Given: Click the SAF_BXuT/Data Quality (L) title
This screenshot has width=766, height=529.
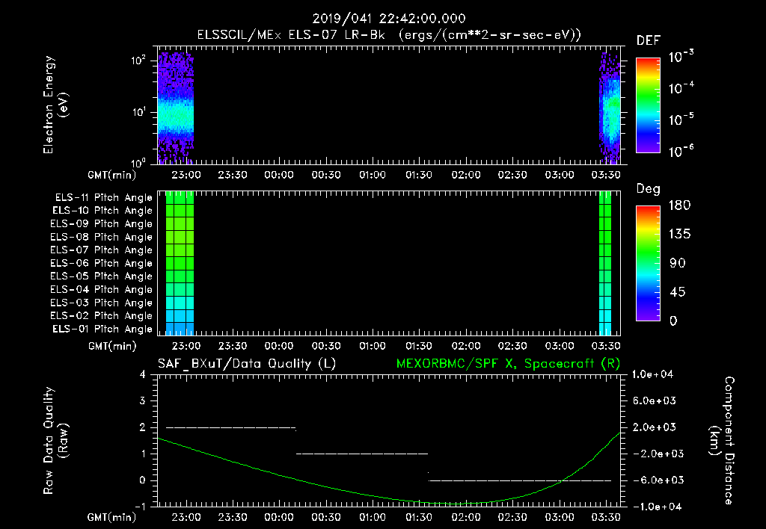Looking at the screenshot, I should pyautogui.click(x=247, y=364).
